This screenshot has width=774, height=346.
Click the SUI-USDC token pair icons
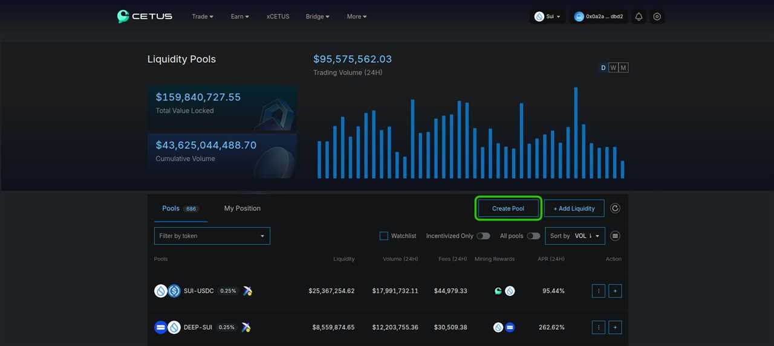pos(167,291)
